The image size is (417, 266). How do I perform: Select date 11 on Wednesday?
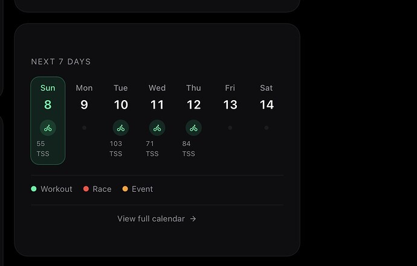pos(157,105)
